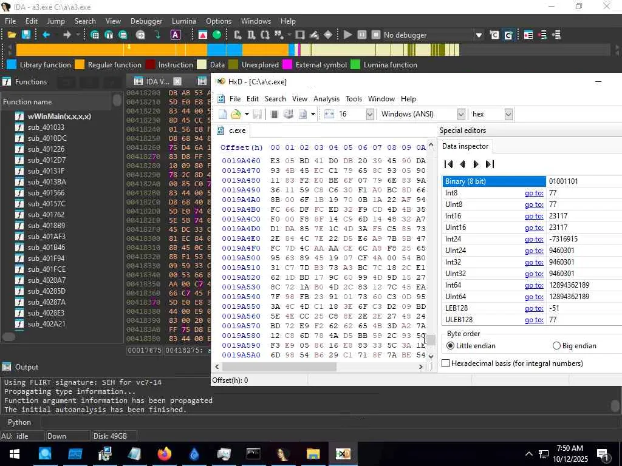Screen dimensions: 622x466
Task: Click go to link for Int32
Action: tap(534, 262)
